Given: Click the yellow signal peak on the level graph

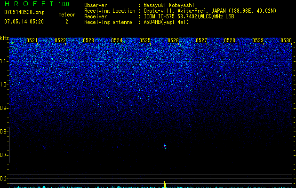Looking at the screenshot, I should [x=165, y=184].
